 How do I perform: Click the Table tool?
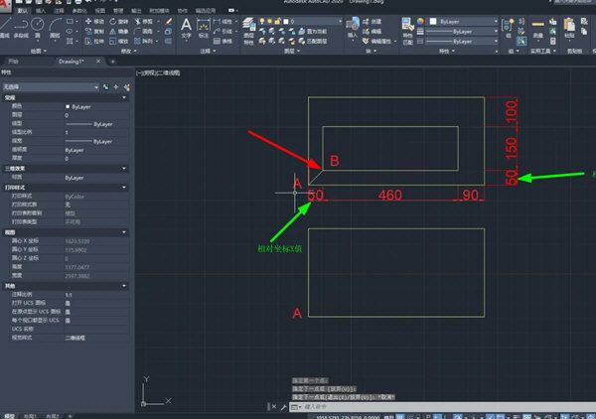pos(223,41)
